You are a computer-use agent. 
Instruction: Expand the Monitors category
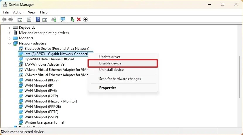9,38
